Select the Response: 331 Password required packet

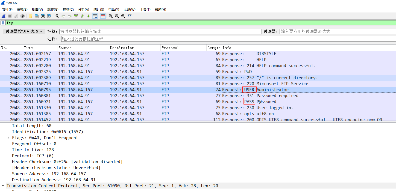tap(198, 95)
